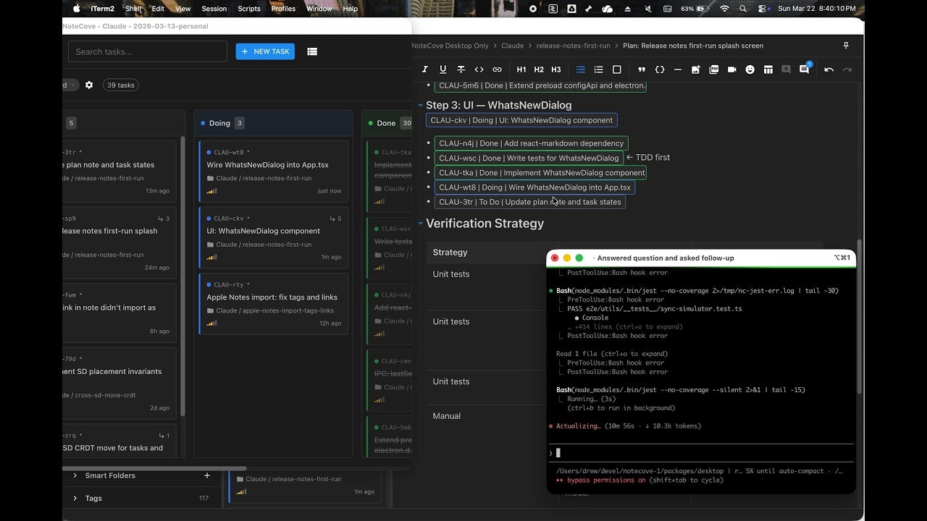The width and height of the screenshot is (927, 521).
Task: Toggle numbered list formatting
Action: coord(598,69)
